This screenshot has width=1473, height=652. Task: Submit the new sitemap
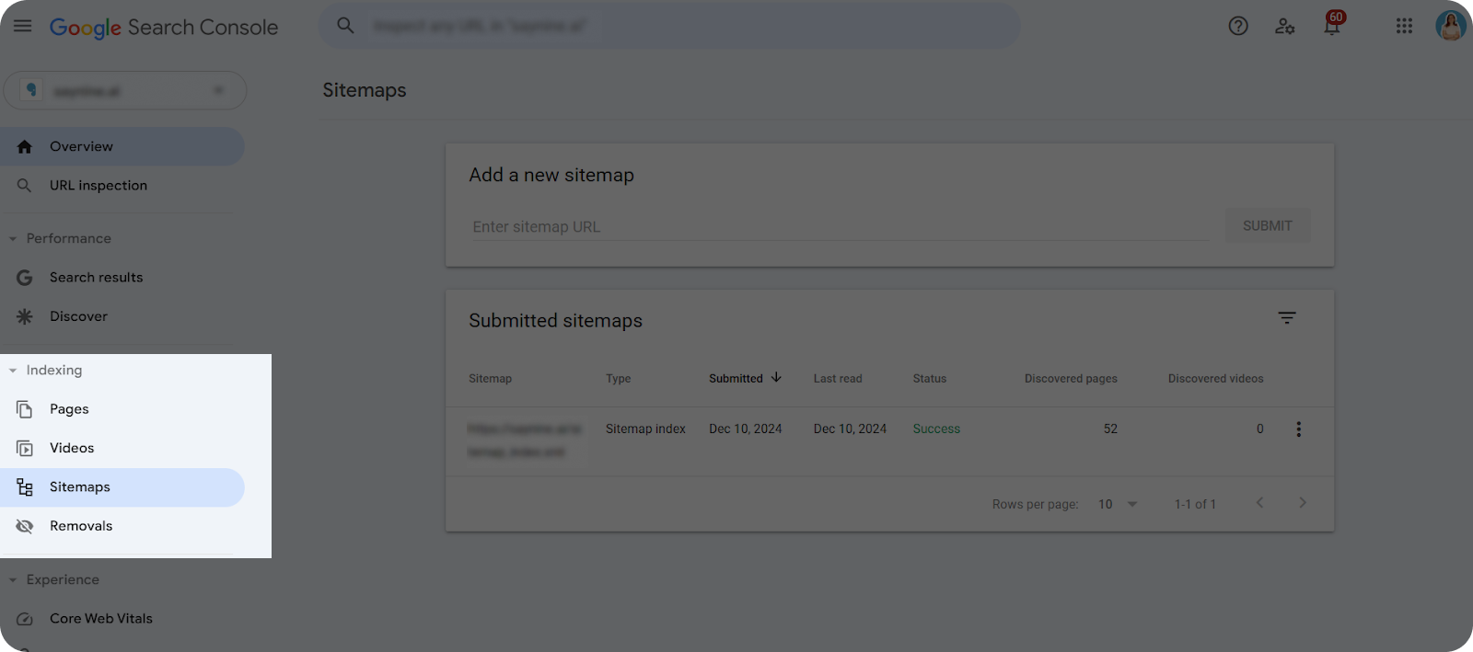tap(1267, 225)
